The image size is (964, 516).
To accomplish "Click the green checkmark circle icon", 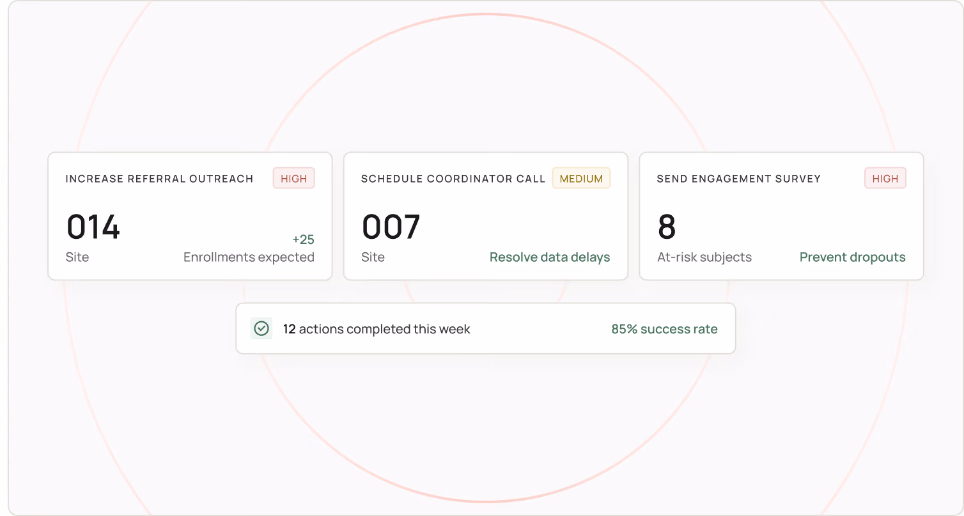I will [x=261, y=328].
